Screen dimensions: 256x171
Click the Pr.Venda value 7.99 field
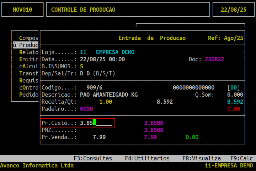pyautogui.click(x=99, y=137)
